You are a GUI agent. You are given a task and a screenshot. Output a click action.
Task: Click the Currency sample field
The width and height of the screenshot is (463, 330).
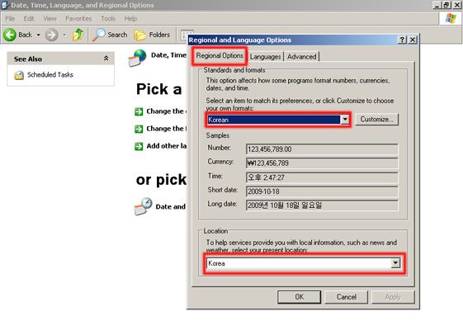(322, 163)
